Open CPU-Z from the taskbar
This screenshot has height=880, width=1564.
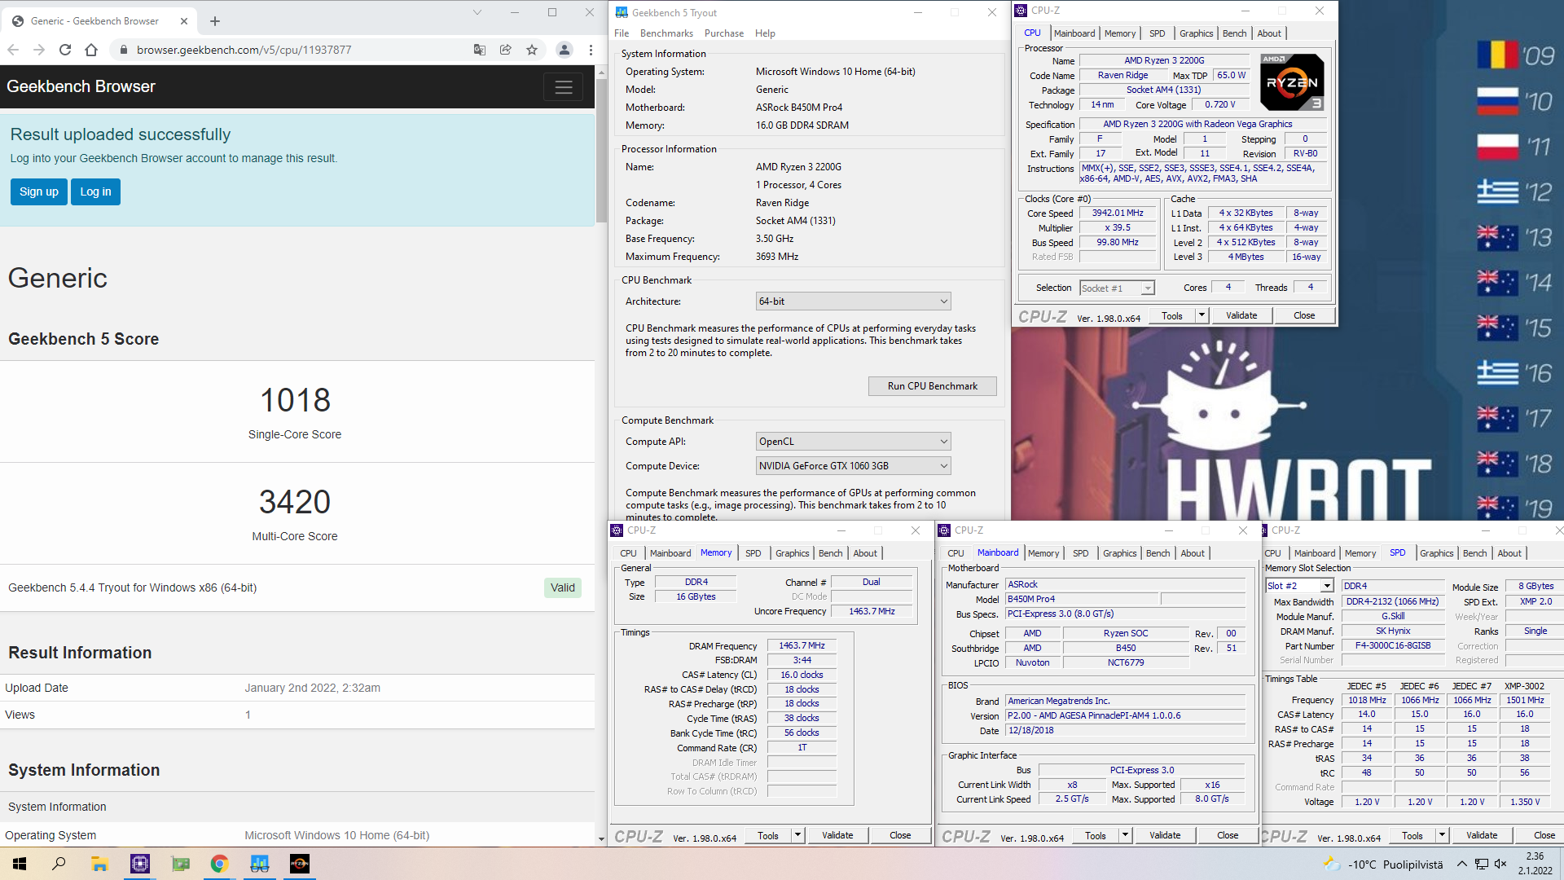click(140, 864)
